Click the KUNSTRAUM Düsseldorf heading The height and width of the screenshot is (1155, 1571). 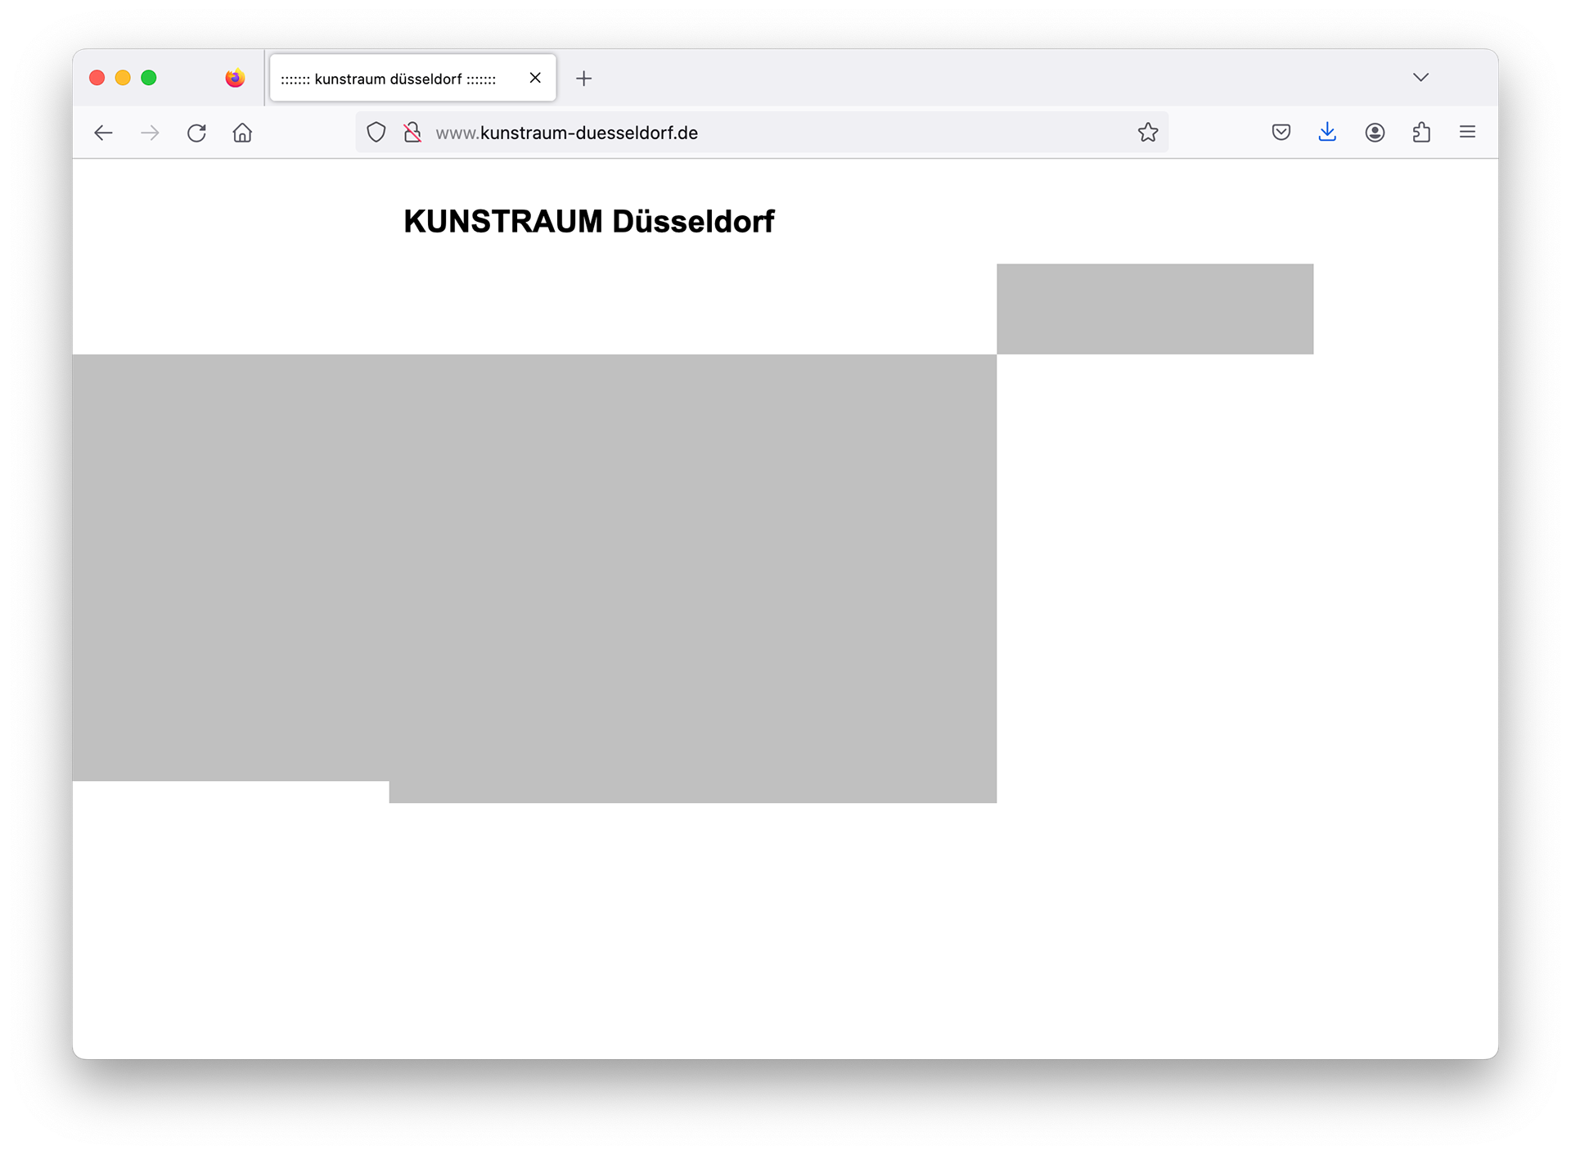coord(588,221)
